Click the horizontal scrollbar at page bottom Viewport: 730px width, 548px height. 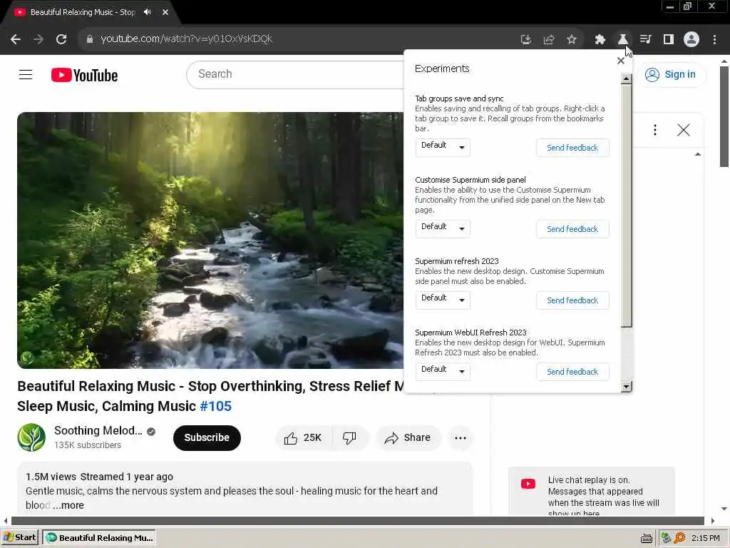[x=358, y=520]
